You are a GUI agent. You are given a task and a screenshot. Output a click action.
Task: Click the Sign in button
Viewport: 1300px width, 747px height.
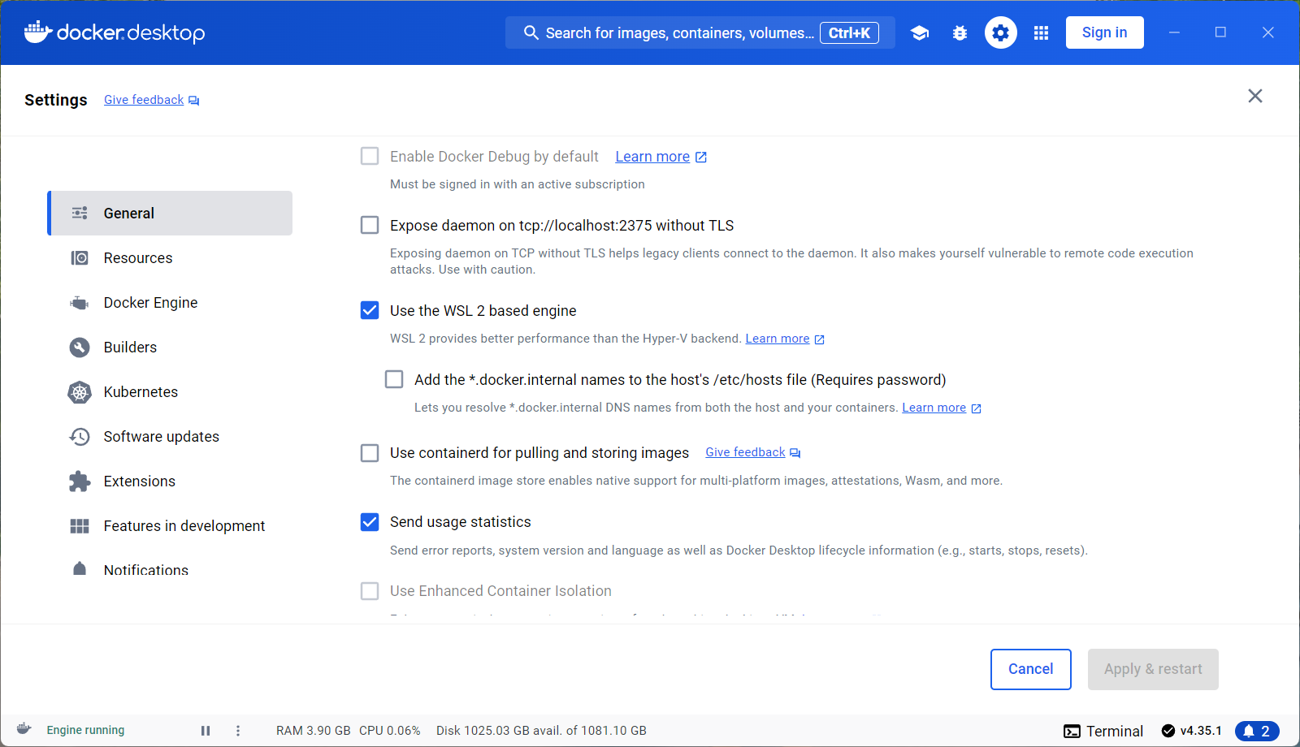[x=1104, y=32]
